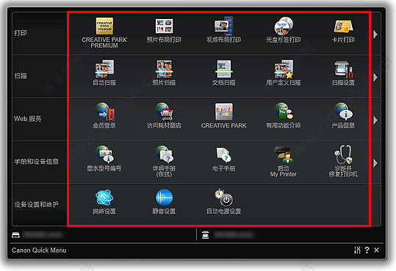Image resolution: width=396 pixels, height=271 pixels.
Task: Select 手册和设备信息 category label
Action: tap(37, 161)
